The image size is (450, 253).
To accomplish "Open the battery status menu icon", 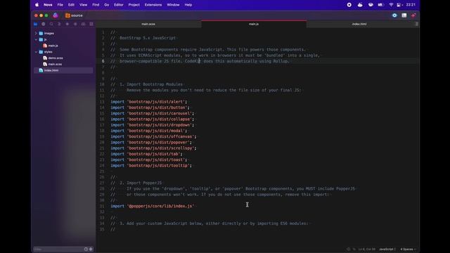I will 381,5.
